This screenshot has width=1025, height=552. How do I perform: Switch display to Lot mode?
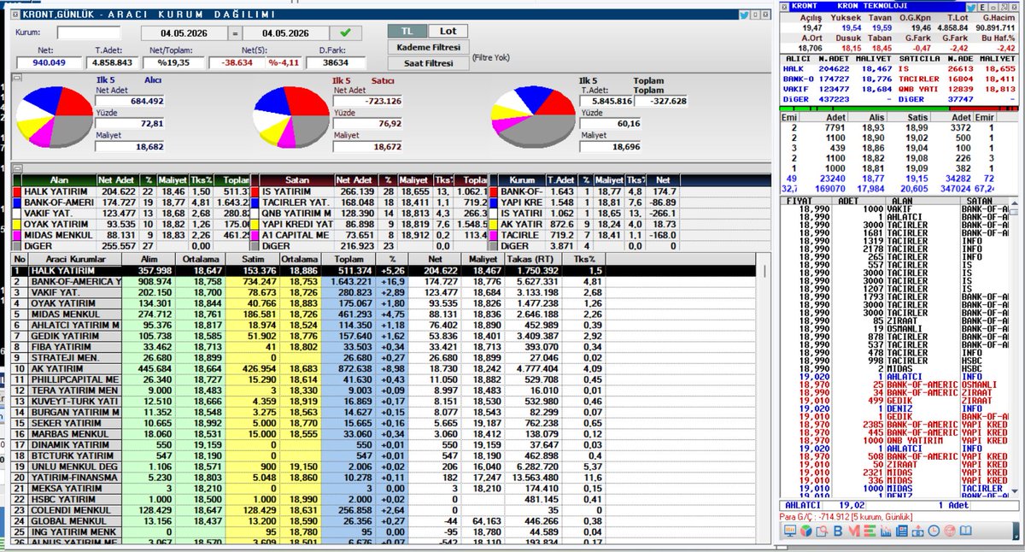click(x=449, y=31)
